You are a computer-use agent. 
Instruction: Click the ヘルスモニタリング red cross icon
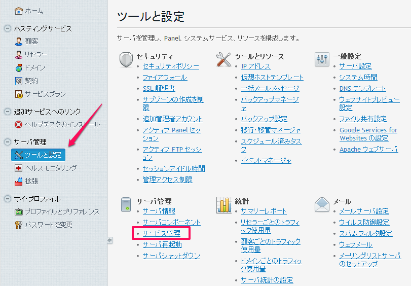(x=19, y=168)
